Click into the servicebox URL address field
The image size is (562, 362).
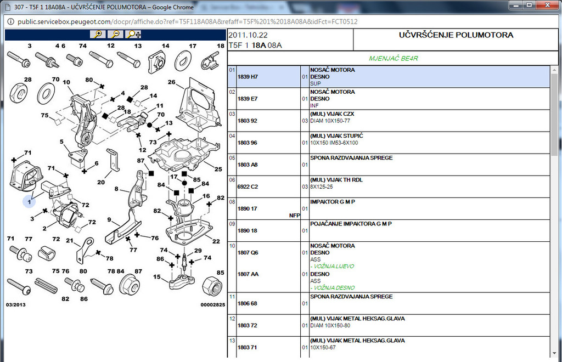coord(188,22)
